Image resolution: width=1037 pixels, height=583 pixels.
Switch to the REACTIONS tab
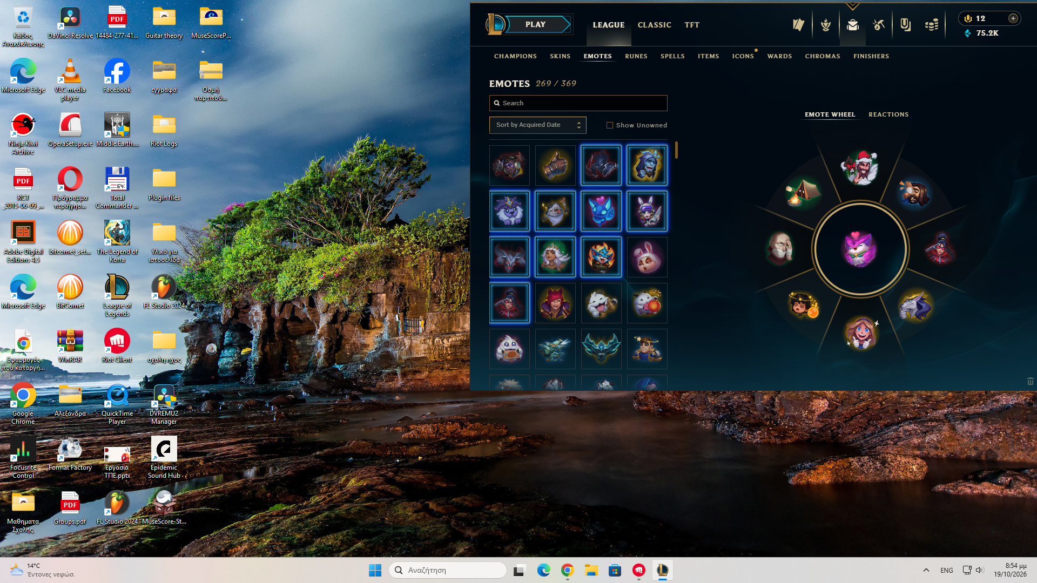888,114
